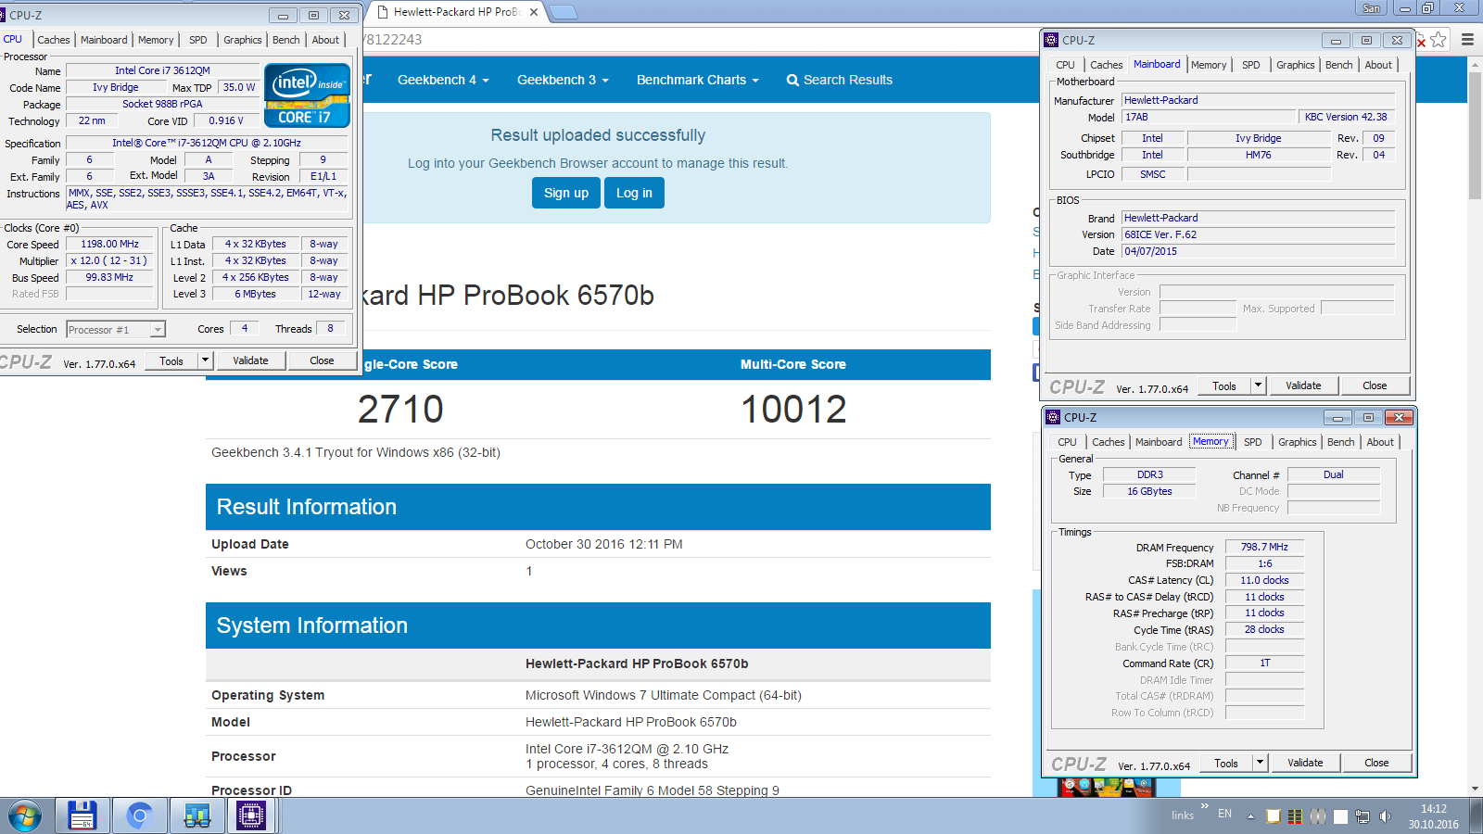
Task: Click the DRAM Frequency value 798.7 MHz
Action: point(1264,547)
